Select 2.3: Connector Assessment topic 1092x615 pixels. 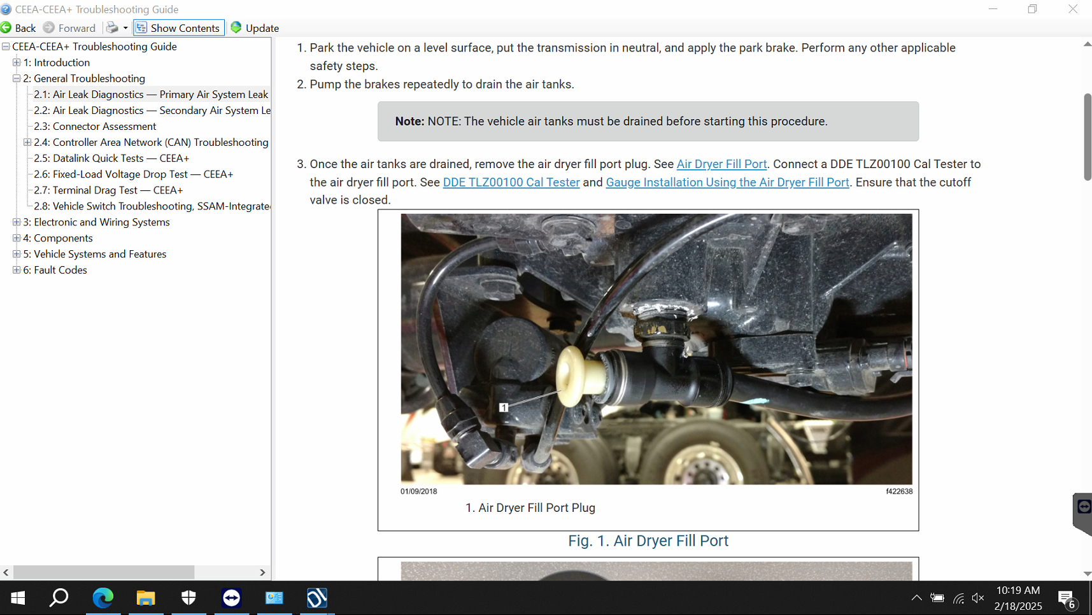(x=95, y=126)
